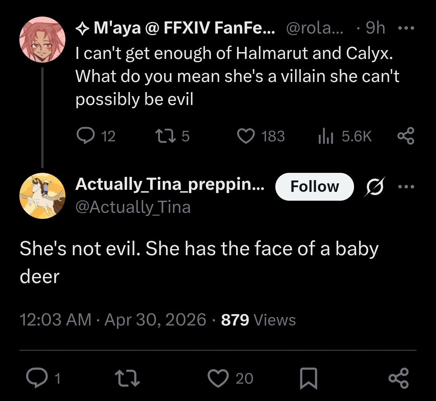Open Actually_Tina's unicorn avatar
This screenshot has width=436, height=401.
pyautogui.click(x=42, y=196)
